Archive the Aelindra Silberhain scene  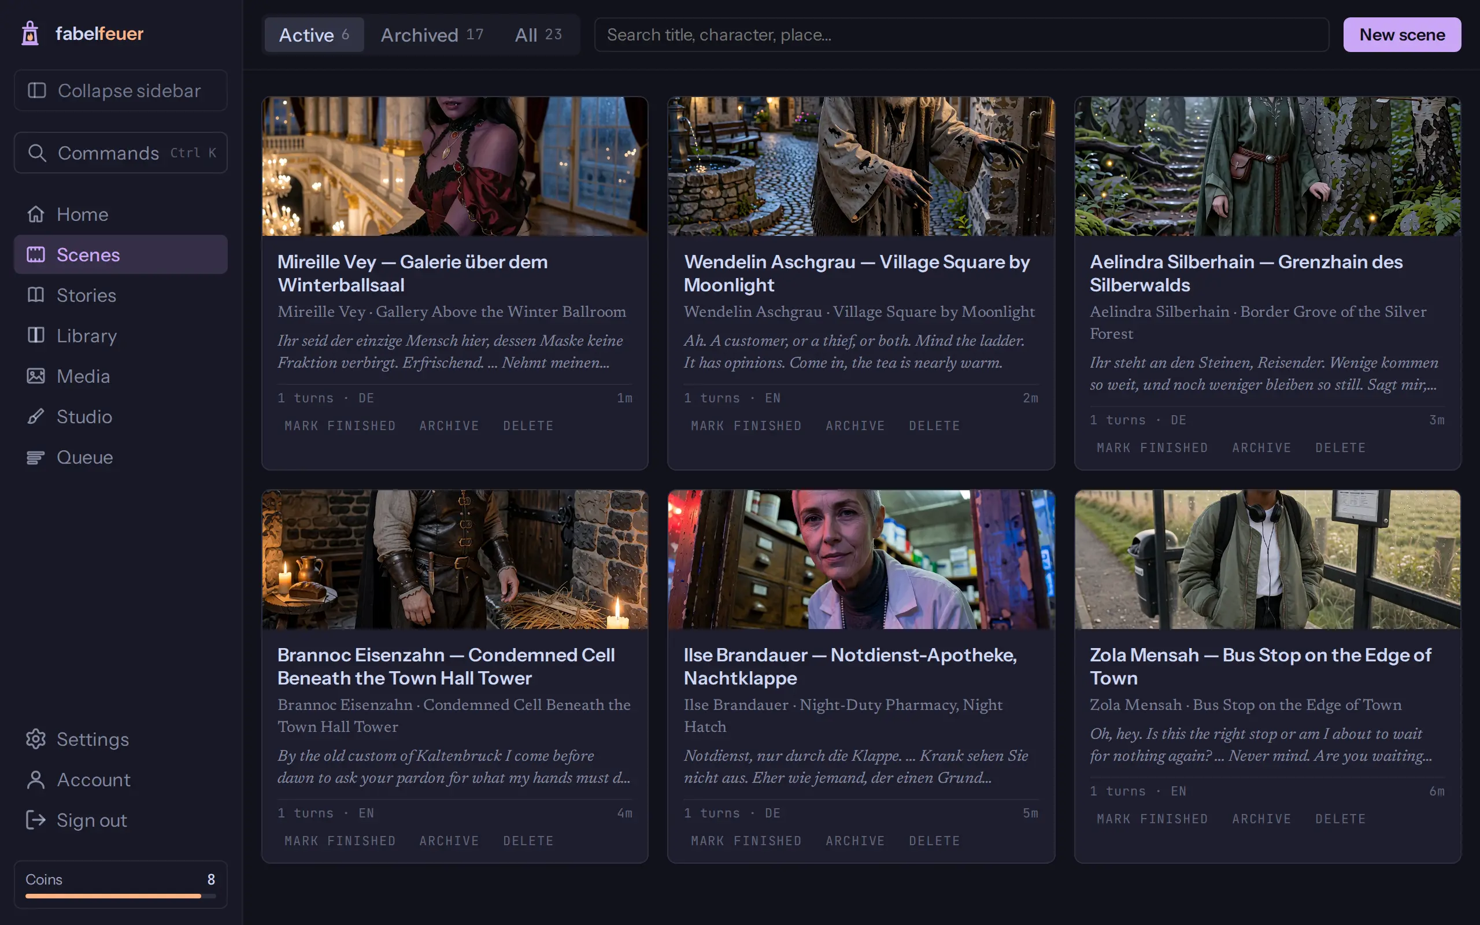point(1261,448)
